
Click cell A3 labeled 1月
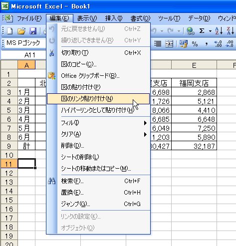(26, 92)
